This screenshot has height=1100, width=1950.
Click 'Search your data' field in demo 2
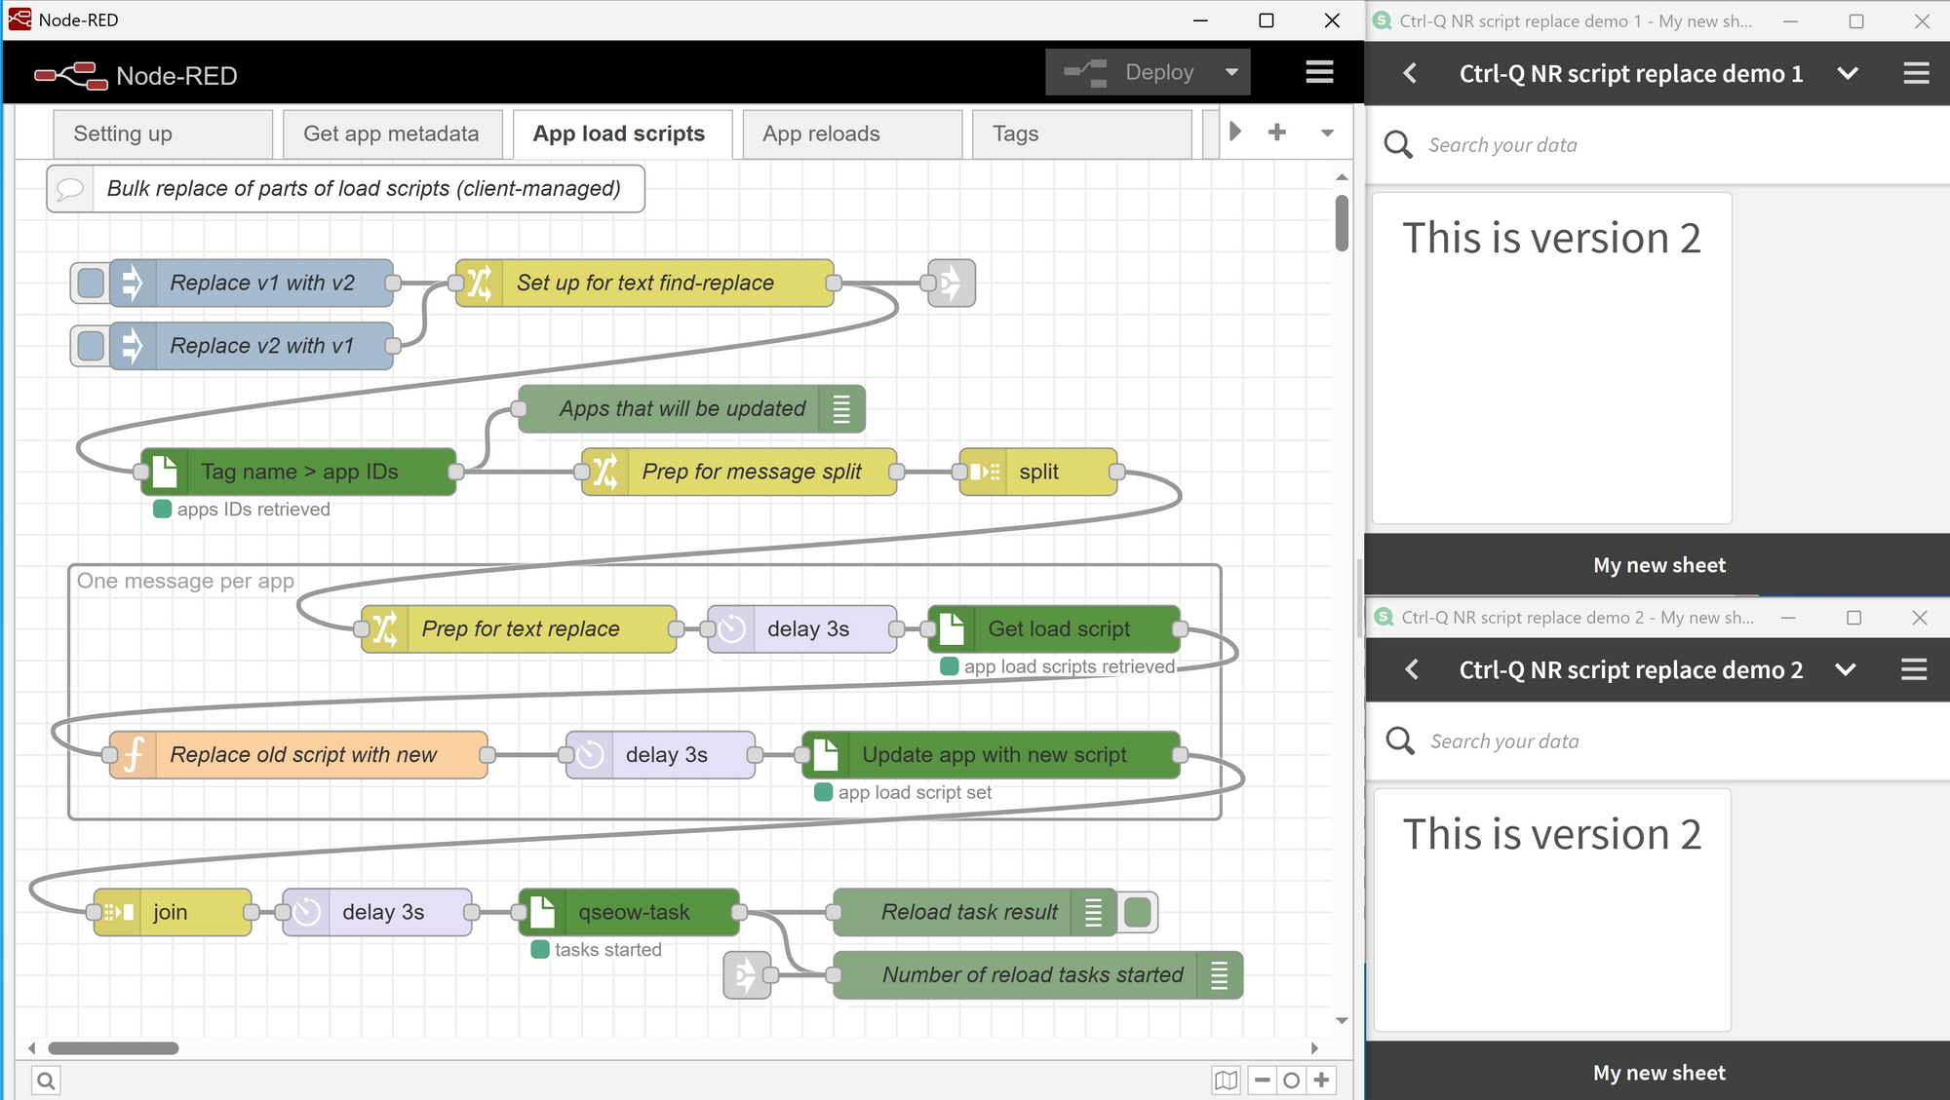point(1504,741)
